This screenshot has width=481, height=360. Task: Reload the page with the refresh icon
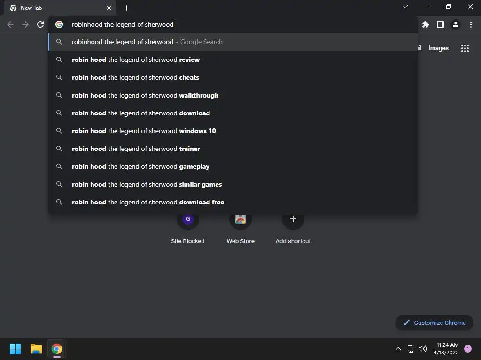[40, 24]
